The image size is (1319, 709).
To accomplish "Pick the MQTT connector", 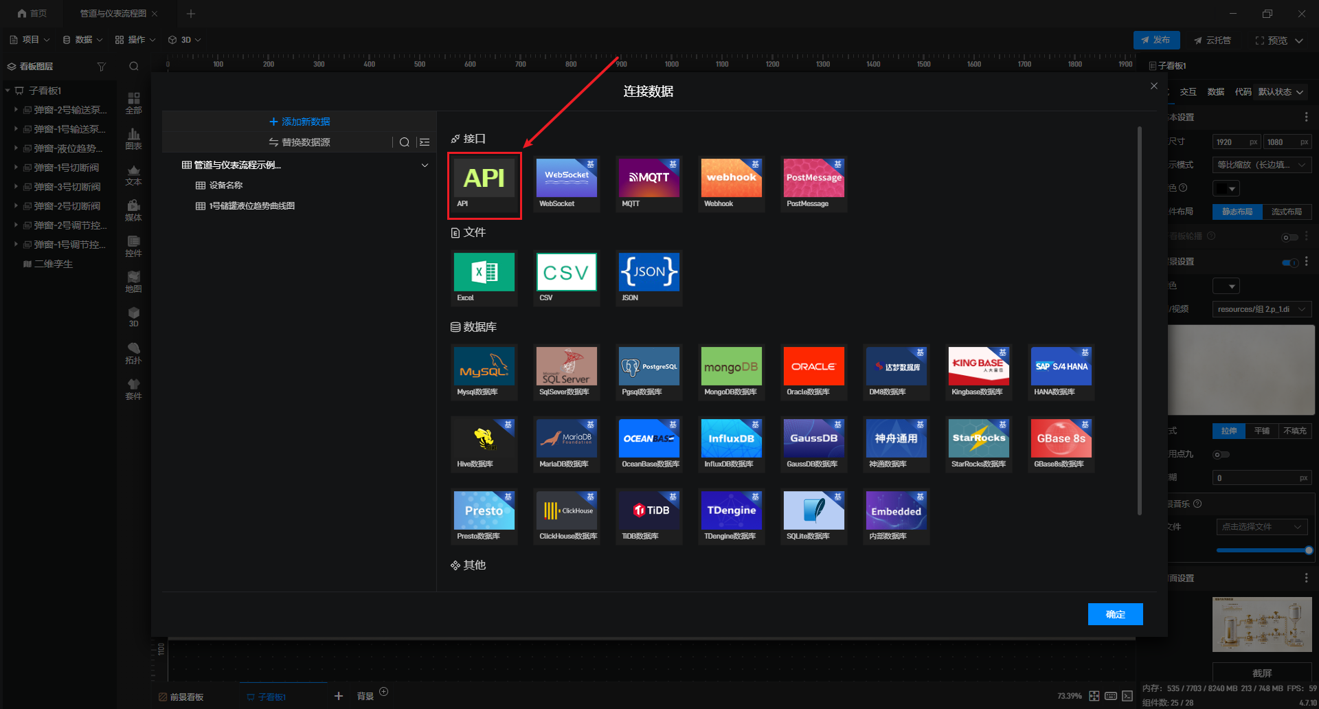I will (649, 185).
